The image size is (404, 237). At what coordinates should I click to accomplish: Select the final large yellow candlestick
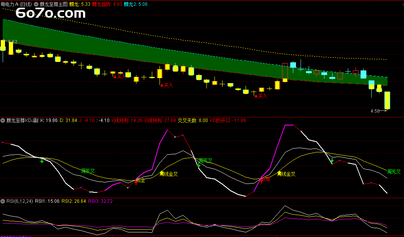387,100
